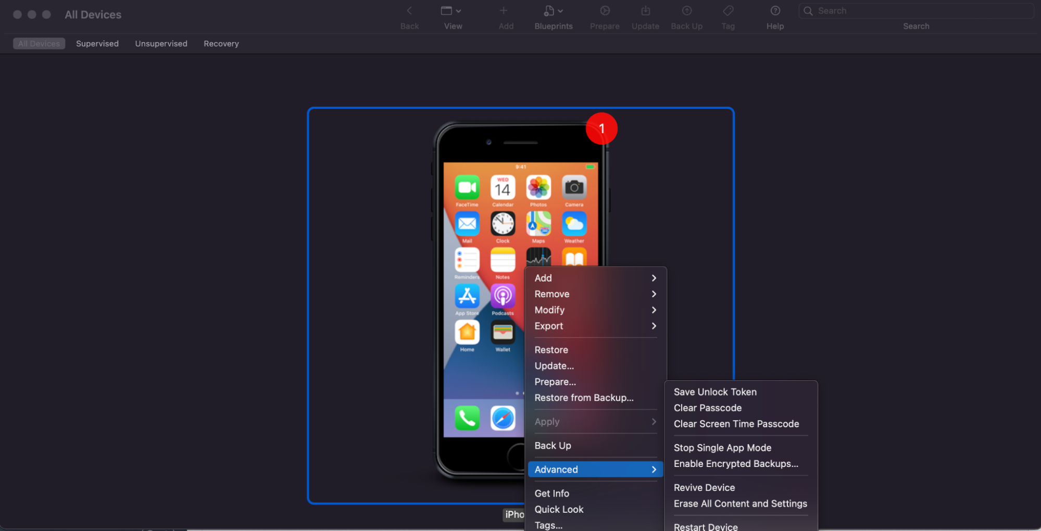Click the Tag toolbar icon
Image resolution: width=1041 pixels, height=531 pixels.
(x=728, y=11)
